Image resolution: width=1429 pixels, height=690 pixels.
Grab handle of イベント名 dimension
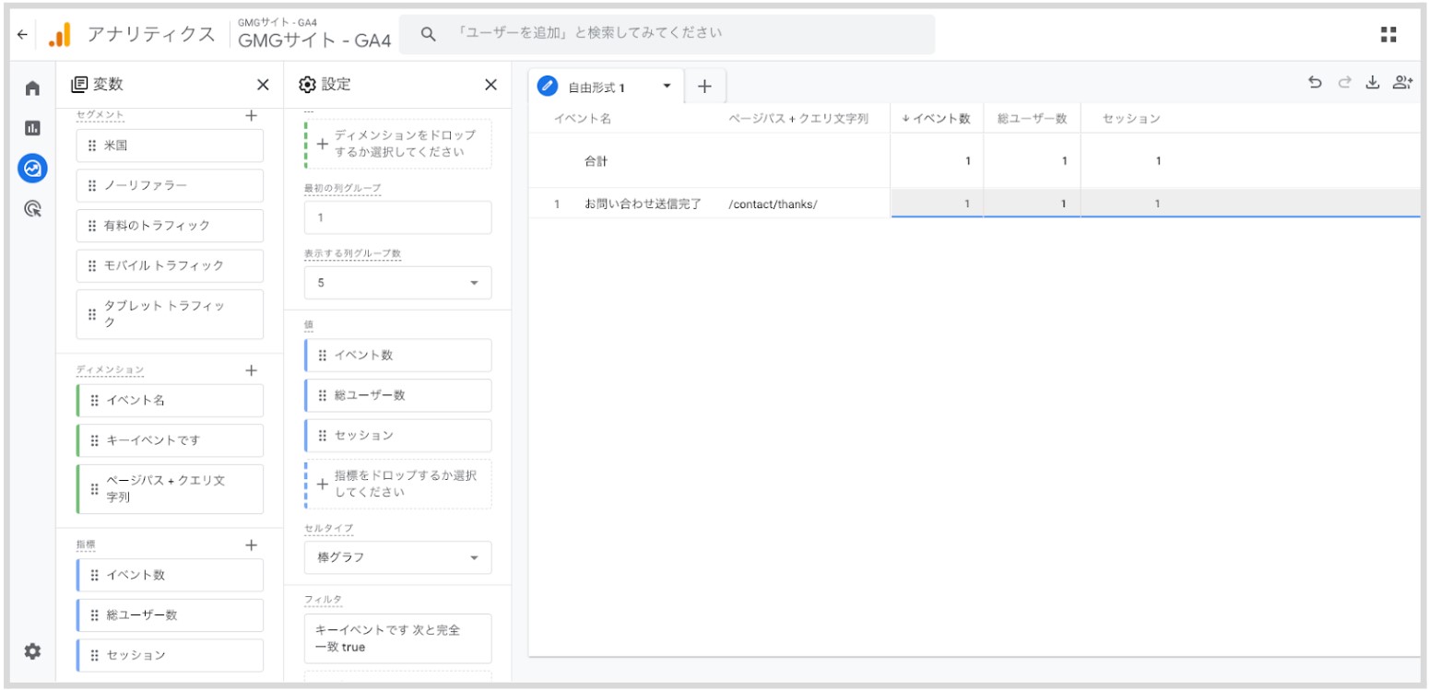point(94,401)
